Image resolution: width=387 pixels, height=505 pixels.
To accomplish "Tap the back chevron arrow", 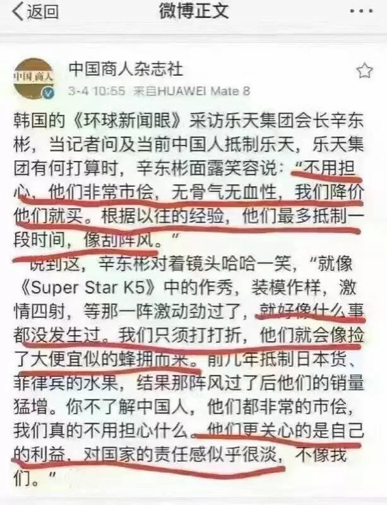I will tap(18, 12).
